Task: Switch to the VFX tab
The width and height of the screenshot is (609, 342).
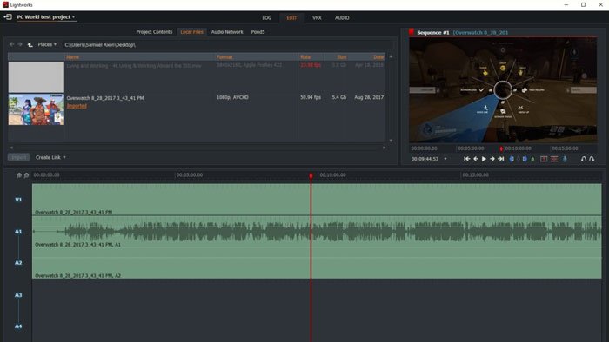Action: [317, 18]
